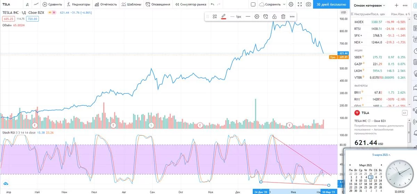Enter fullscreen mode
This screenshot has height=194, width=417.
coord(300,5)
